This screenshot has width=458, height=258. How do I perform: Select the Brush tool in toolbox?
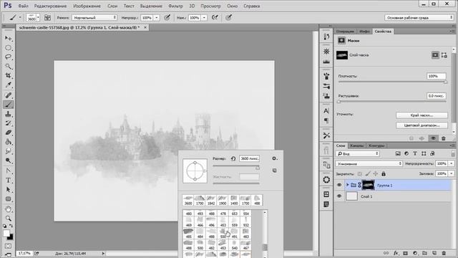pyautogui.click(x=8, y=105)
